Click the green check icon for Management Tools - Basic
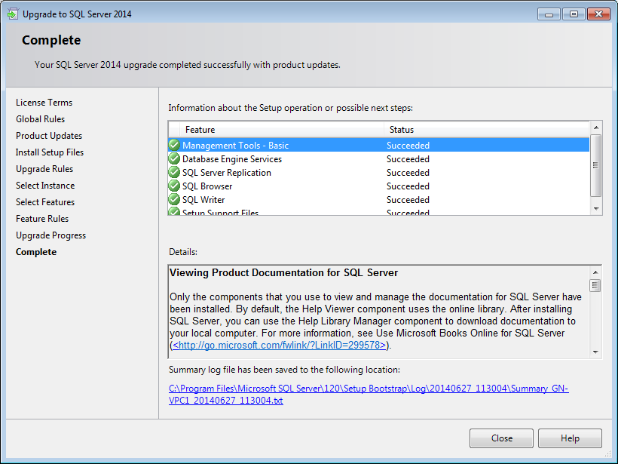This screenshot has width=618, height=464. tap(174, 145)
